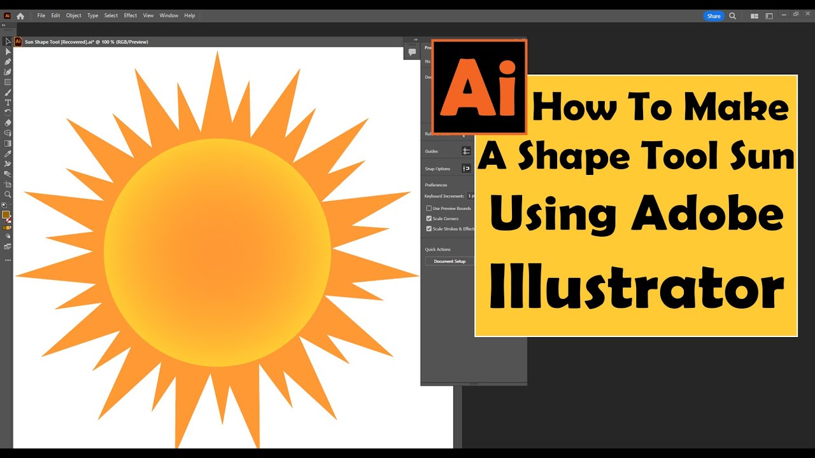This screenshot has width=815, height=458.
Task: Click the fill color swatch
Action: [x=6, y=215]
